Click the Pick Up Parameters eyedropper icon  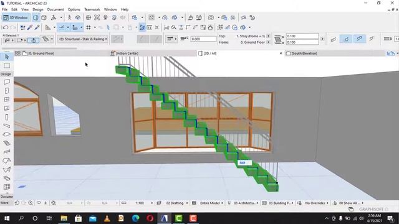pos(30,27)
